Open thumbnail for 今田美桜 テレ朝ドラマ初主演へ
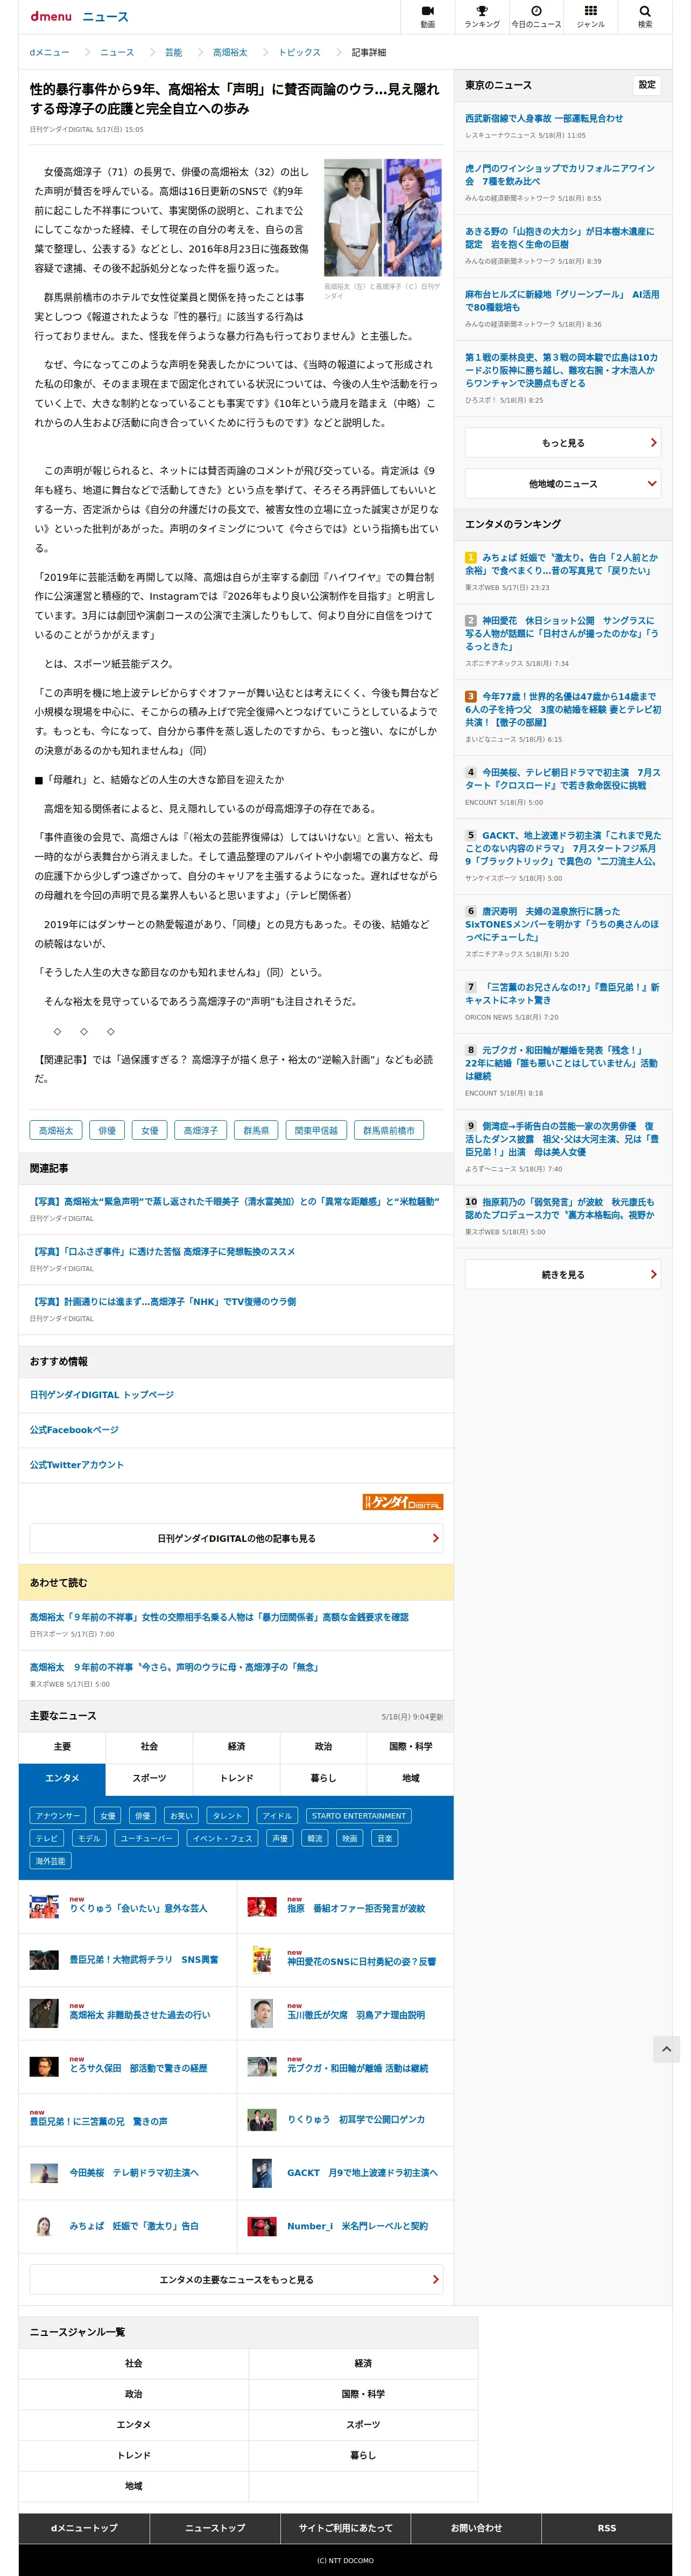The image size is (691, 2576). click(x=44, y=2173)
